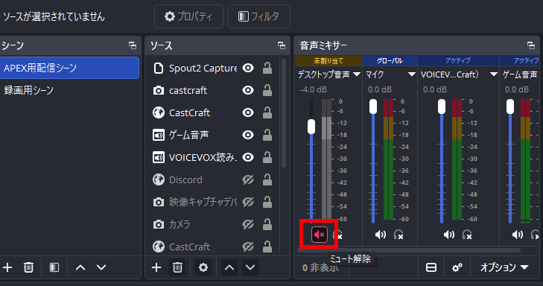Show the hidden Discord source

click(248, 179)
